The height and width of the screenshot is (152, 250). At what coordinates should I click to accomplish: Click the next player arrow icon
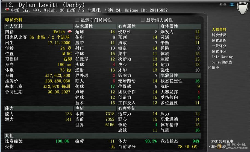(x=225, y=4)
